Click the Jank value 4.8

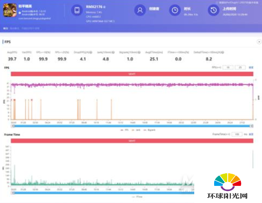(x=106, y=59)
